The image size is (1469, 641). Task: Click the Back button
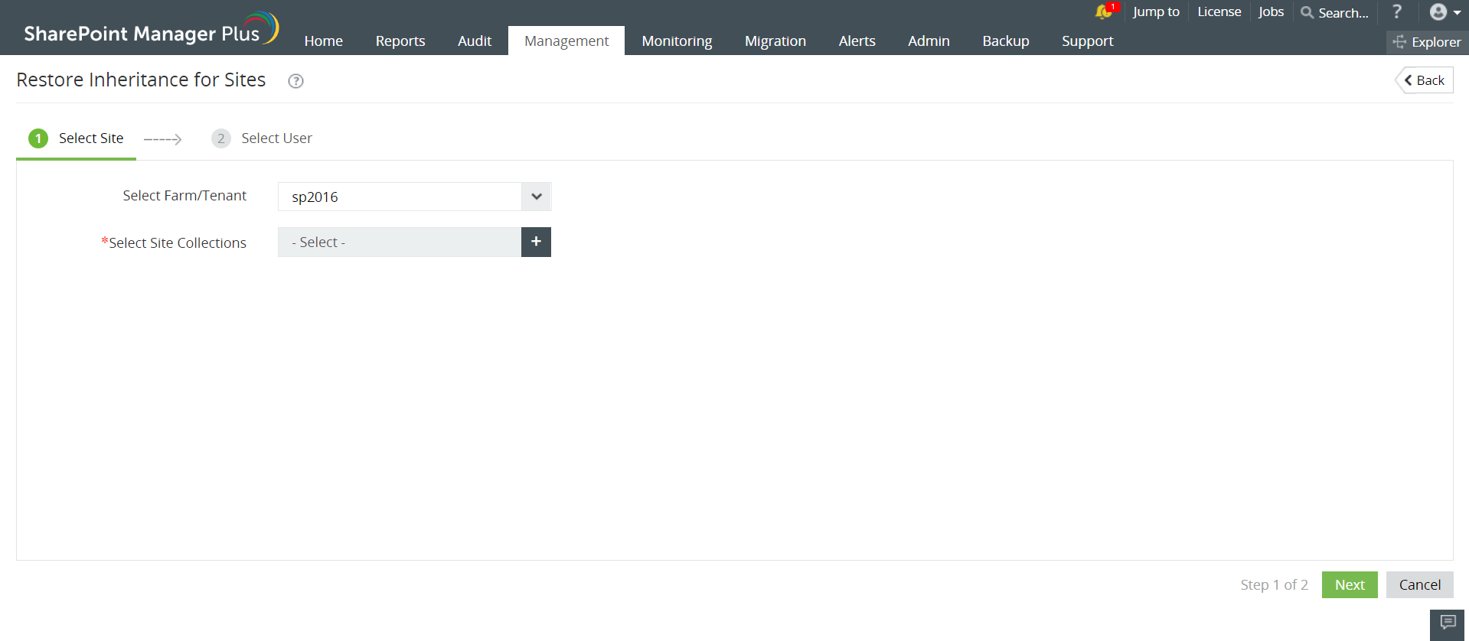click(1424, 80)
